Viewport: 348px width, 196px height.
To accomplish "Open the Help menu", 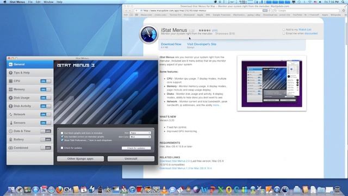I will [59, 2].
